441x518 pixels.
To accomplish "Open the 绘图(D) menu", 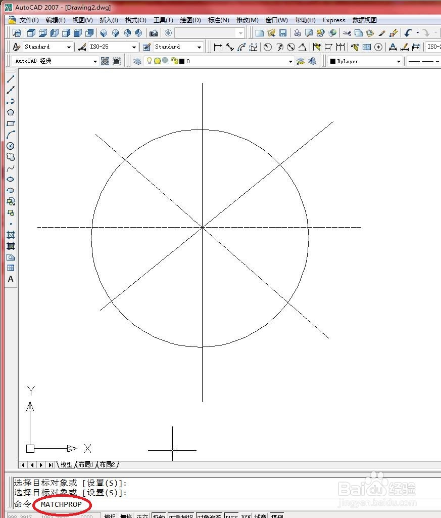I will point(190,20).
